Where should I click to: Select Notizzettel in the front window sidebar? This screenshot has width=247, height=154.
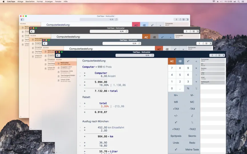click(66, 64)
